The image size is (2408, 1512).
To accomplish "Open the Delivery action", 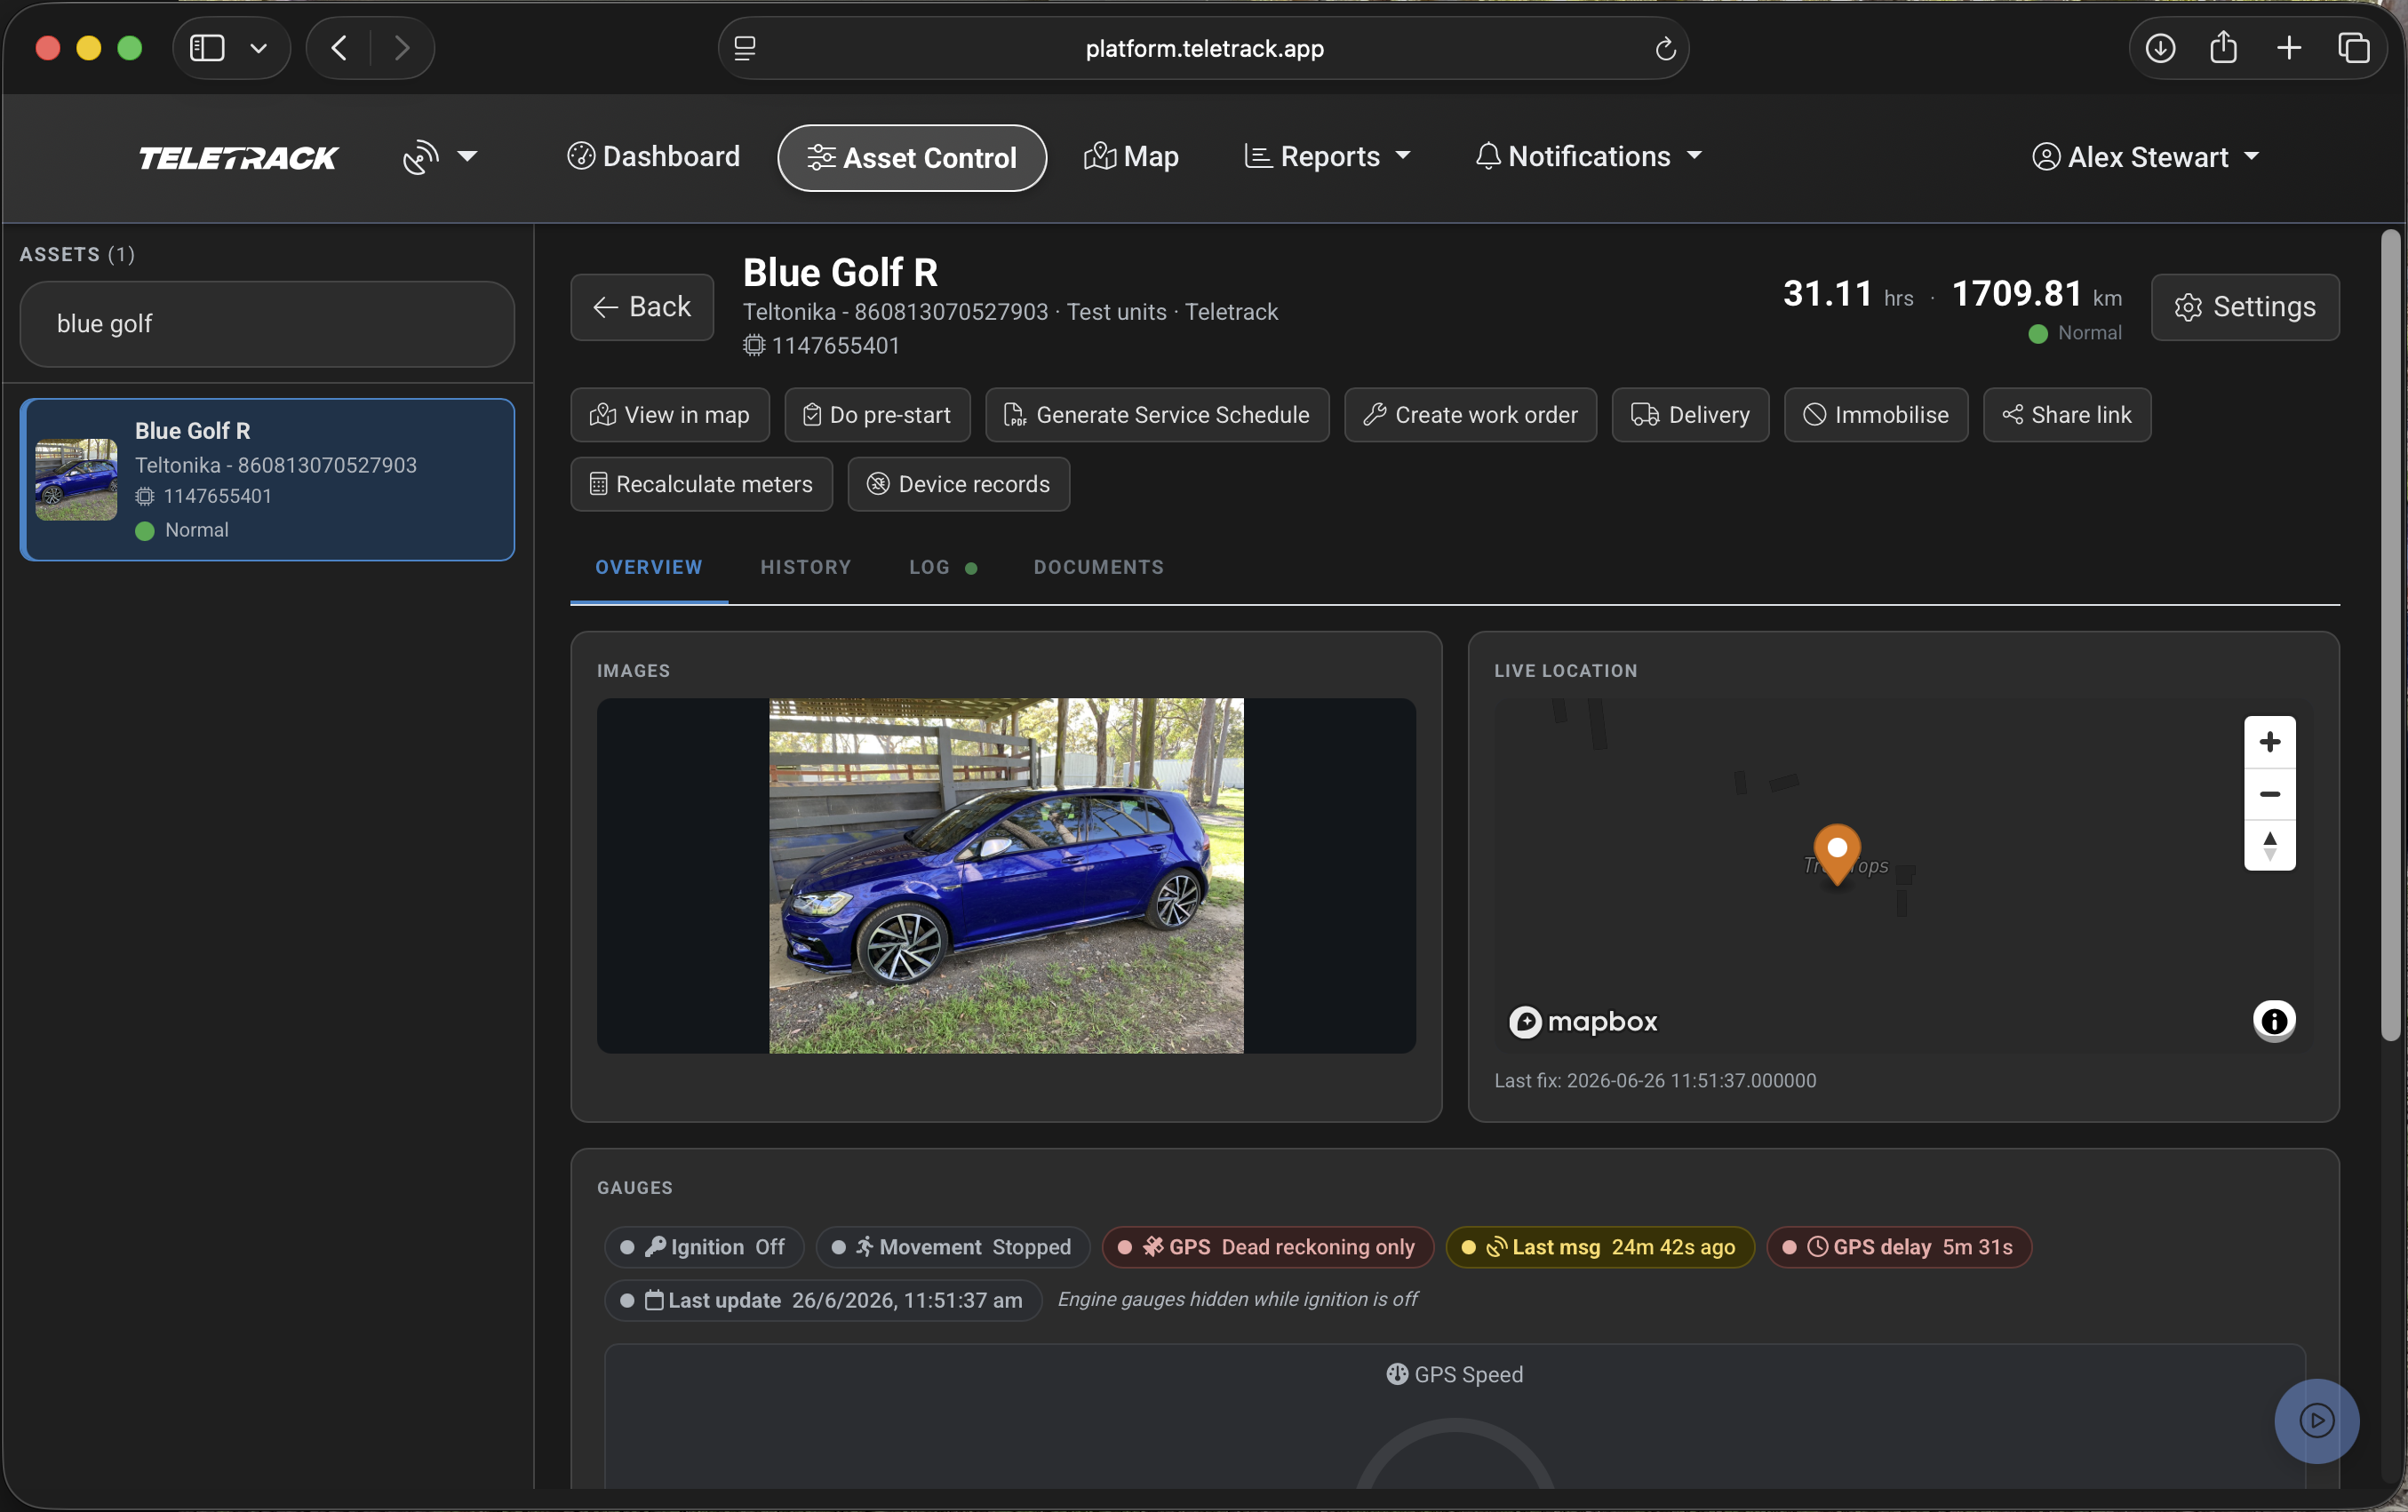I will pos(1690,415).
